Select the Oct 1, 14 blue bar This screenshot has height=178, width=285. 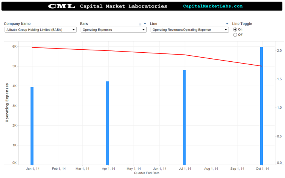point(261,106)
